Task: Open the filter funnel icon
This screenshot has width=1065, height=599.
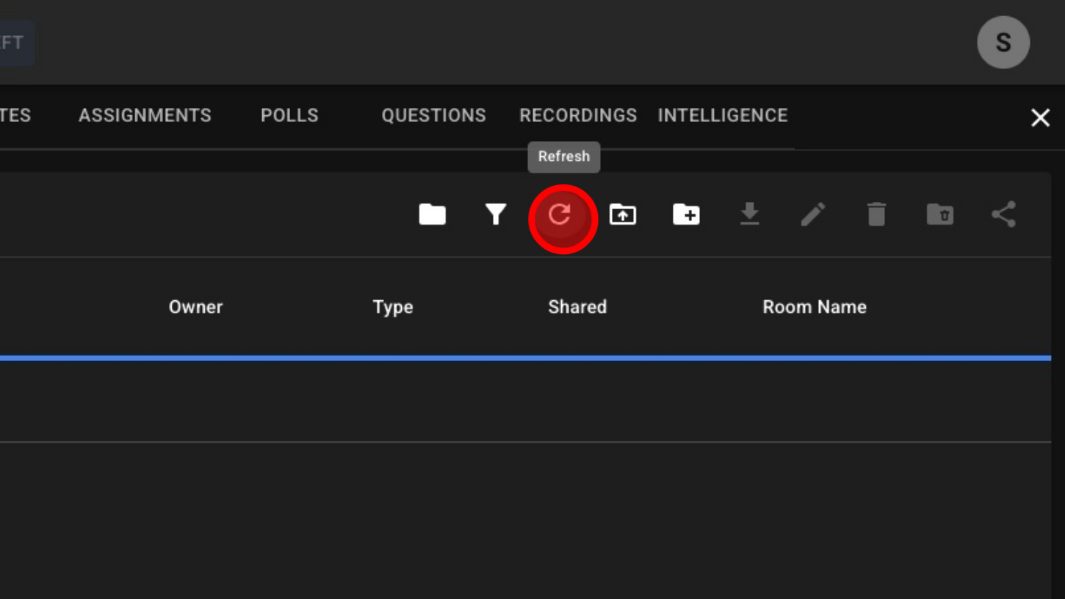Action: pyautogui.click(x=496, y=215)
